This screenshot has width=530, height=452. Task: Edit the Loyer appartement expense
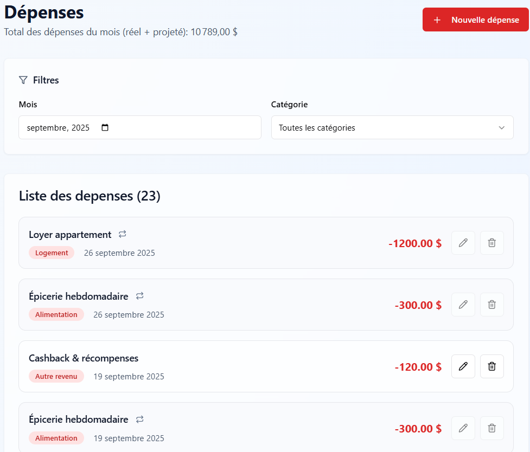click(x=463, y=243)
